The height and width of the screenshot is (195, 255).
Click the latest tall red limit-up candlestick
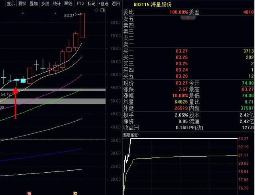tap(82, 26)
